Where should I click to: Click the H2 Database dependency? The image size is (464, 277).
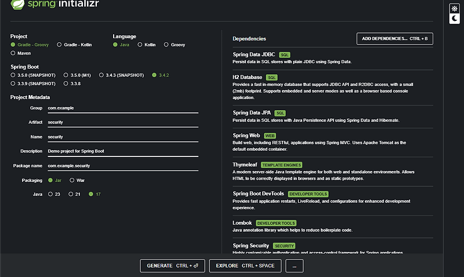pos(332,87)
